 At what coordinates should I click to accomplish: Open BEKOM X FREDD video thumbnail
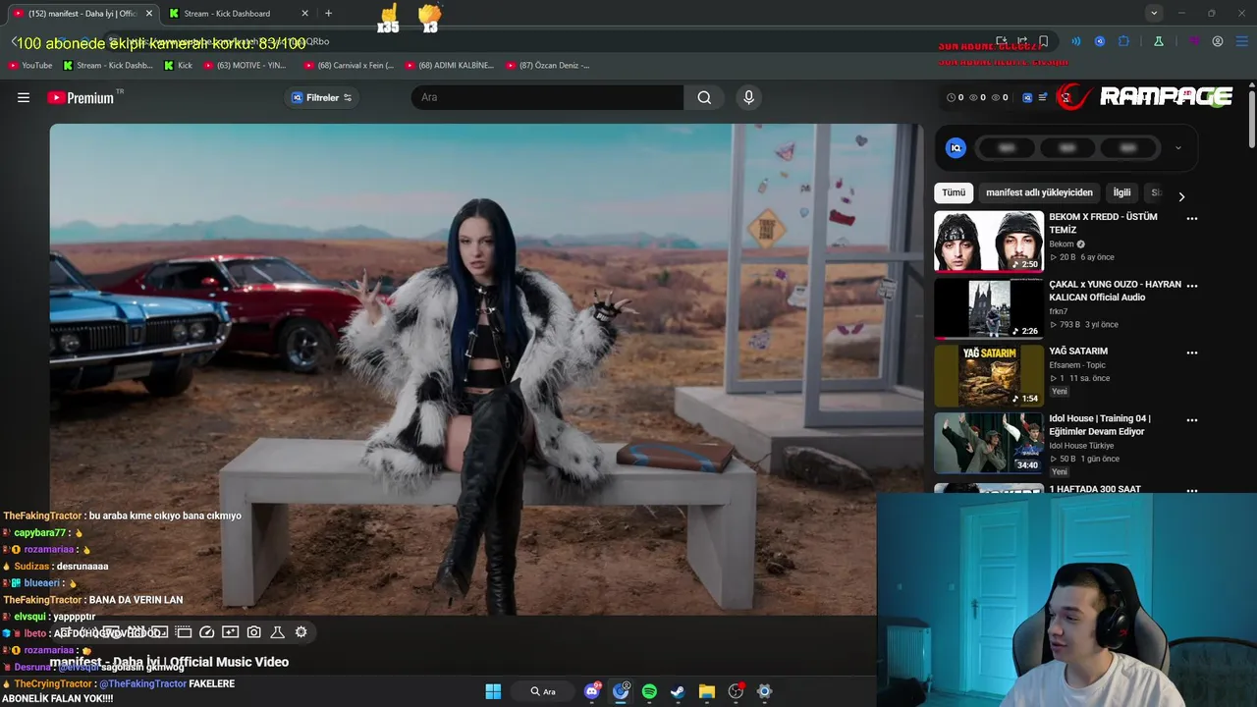click(989, 242)
